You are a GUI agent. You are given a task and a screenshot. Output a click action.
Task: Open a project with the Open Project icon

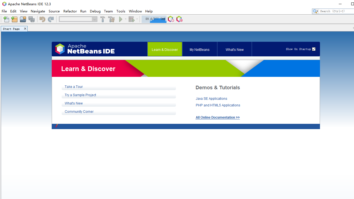23,19
